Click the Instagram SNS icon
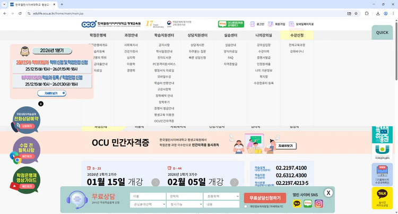Image resolution: width=398 pixels, height=214 pixels. pyautogui.click(x=319, y=203)
